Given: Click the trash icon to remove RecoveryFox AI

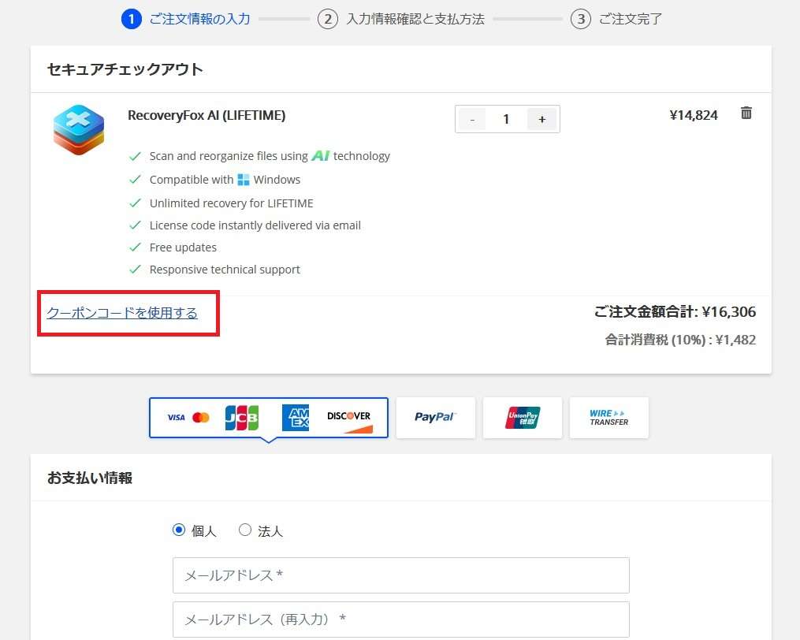Looking at the screenshot, I should (x=746, y=113).
